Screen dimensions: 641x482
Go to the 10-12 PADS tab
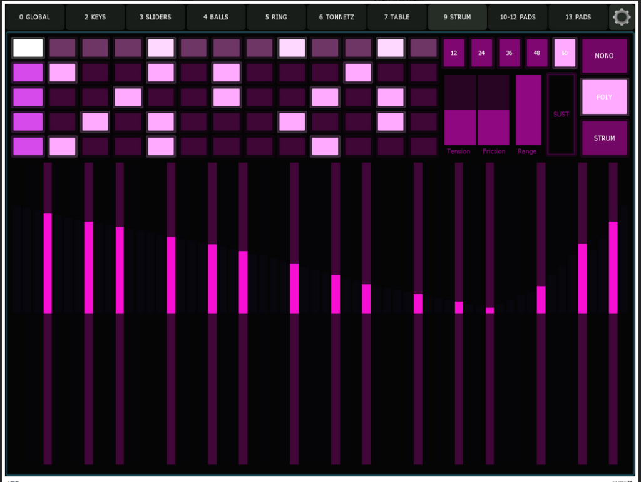[518, 17]
